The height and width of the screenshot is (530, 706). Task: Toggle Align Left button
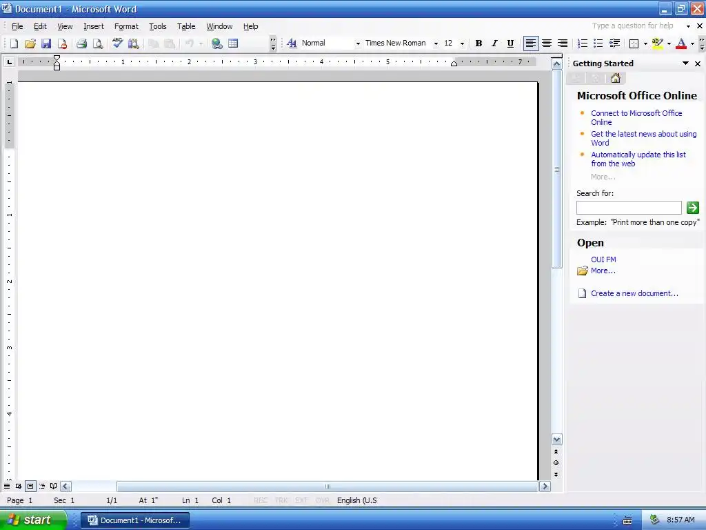pyautogui.click(x=530, y=43)
